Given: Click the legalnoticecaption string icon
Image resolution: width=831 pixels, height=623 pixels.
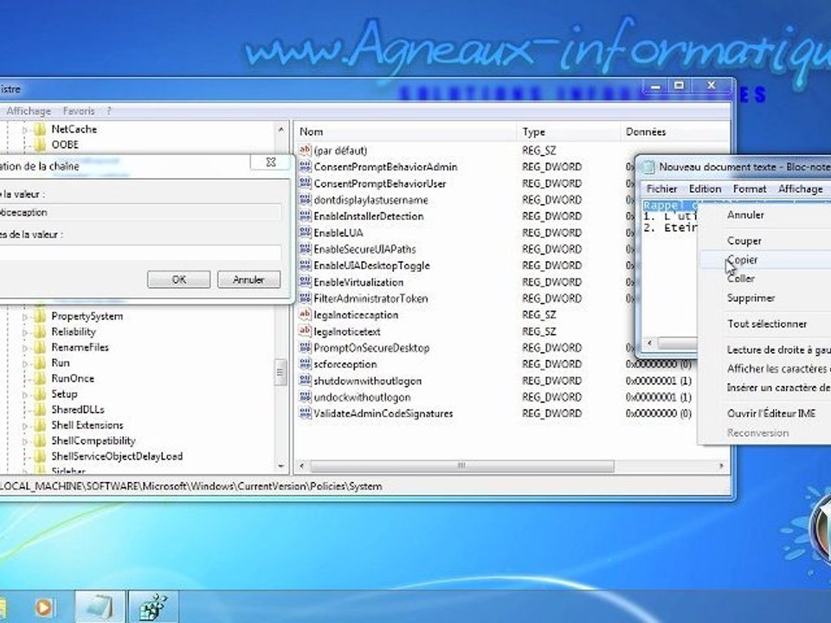Looking at the screenshot, I should (x=306, y=314).
